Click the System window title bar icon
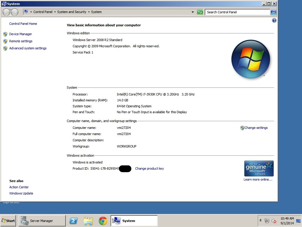The image size is (302, 227). coord(4,4)
